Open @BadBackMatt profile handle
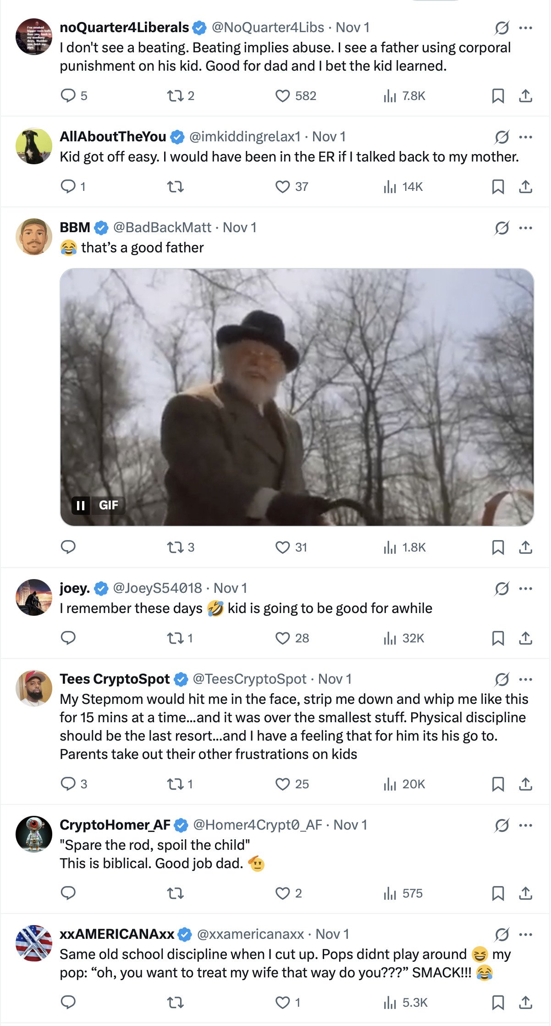The image size is (551, 1026). tap(162, 228)
